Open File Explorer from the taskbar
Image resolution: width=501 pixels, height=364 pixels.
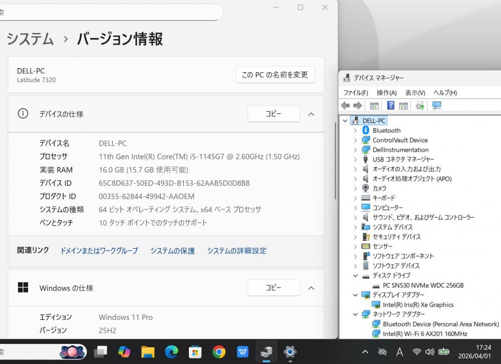[148, 352]
